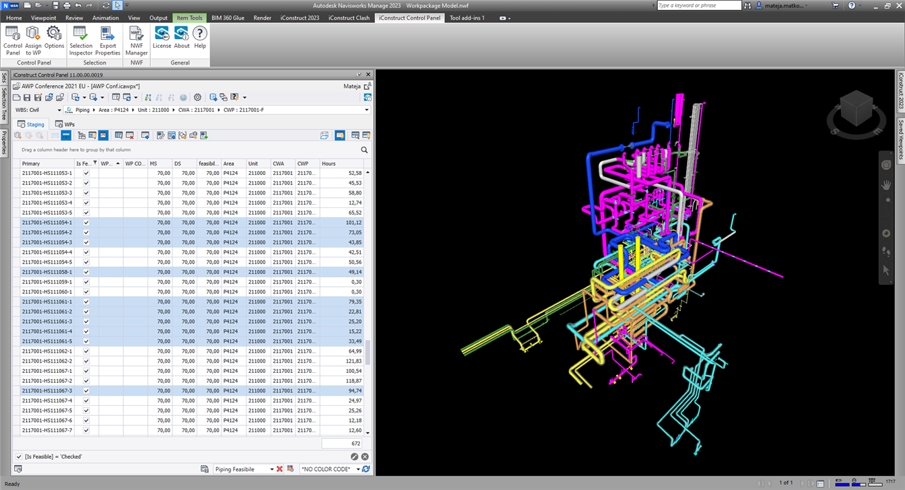Viewport: 905px width, 490px height.
Task: Click the ViewCube in the 3D viewport
Action: tap(857, 110)
